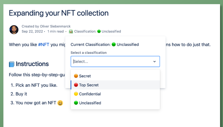The width and height of the screenshot is (223, 127).
Task: Click the Expanding your NFT collection title
Action: point(59,13)
